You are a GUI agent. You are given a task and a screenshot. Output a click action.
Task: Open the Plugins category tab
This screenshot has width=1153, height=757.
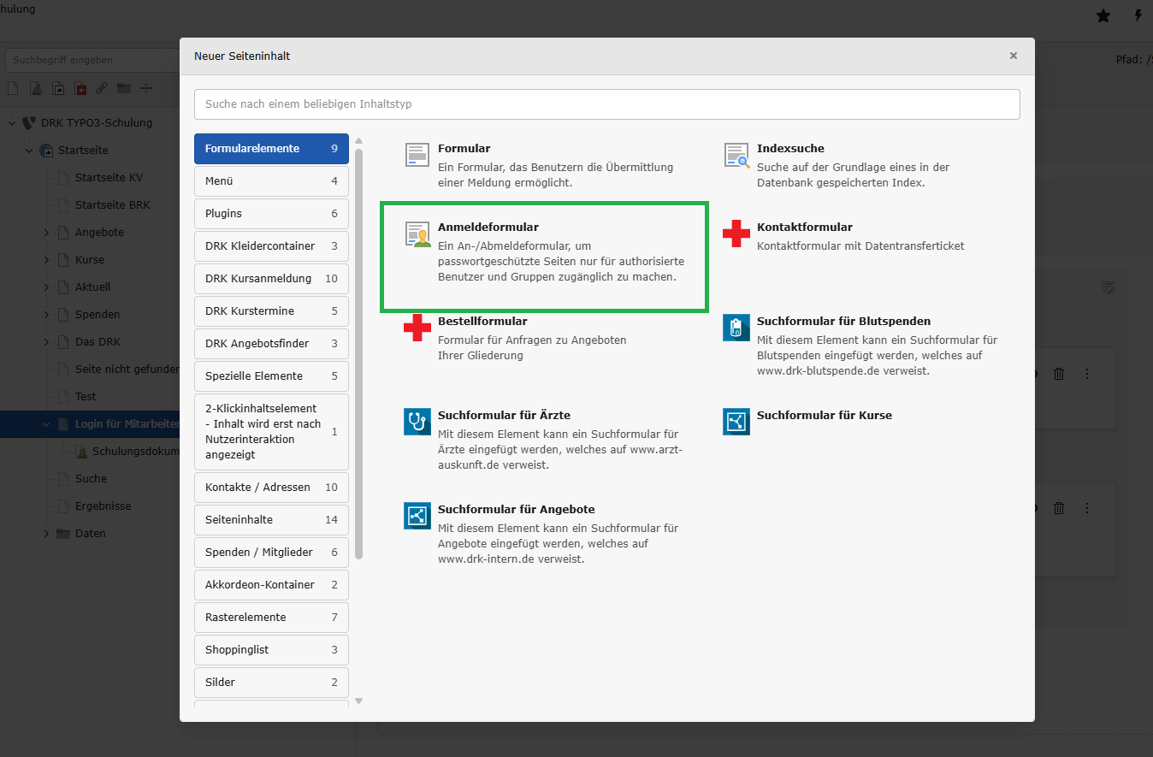[271, 214]
